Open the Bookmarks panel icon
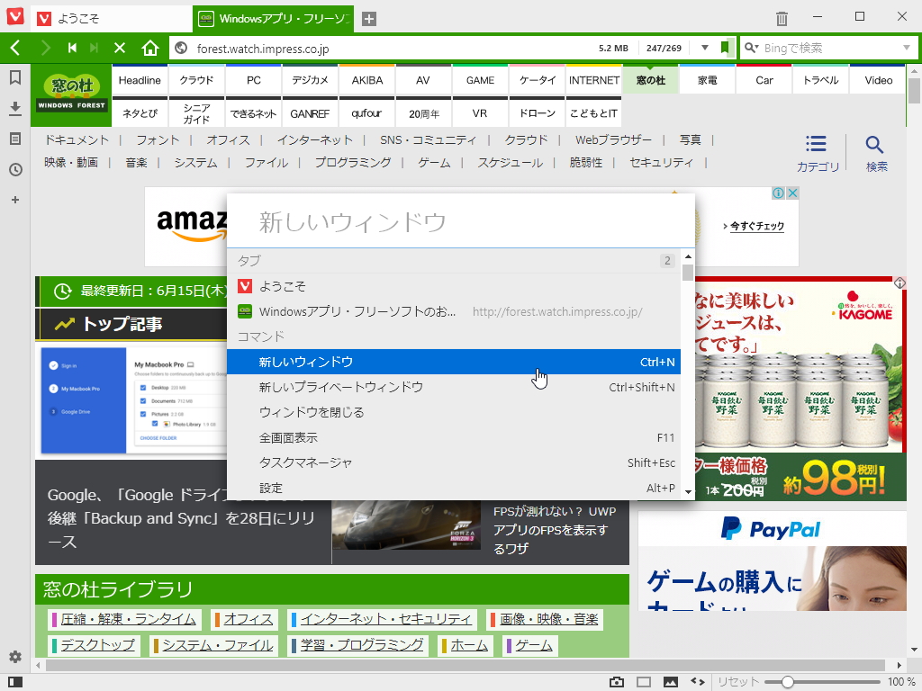The height and width of the screenshot is (691, 922). click(14, 78)
